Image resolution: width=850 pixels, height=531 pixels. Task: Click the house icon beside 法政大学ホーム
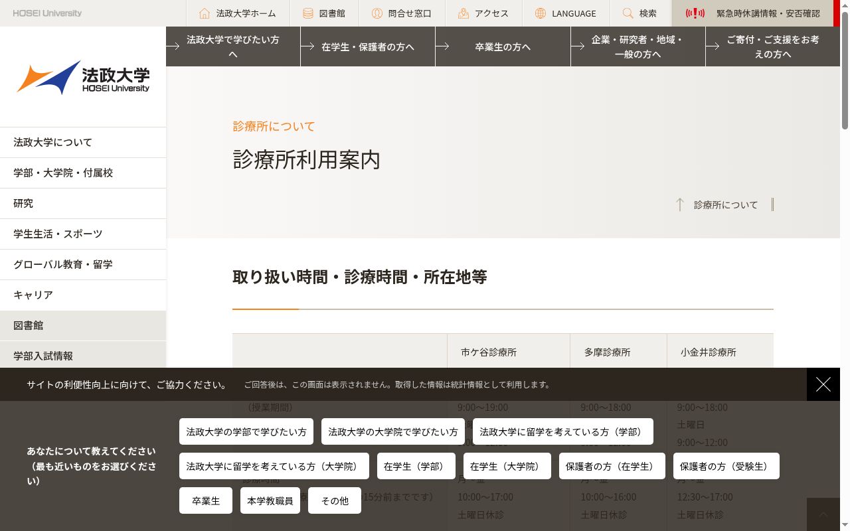(205, 13)
